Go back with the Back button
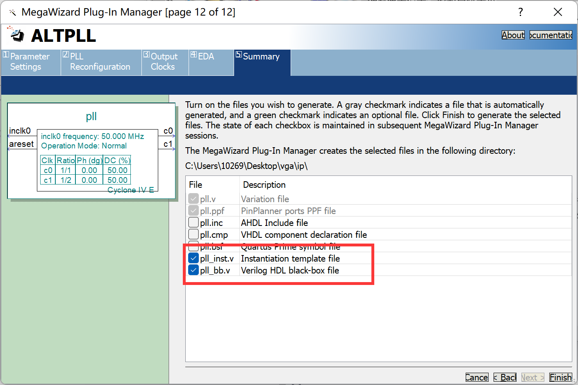Image resolution: width=578 pixels, height=385 pixels. point(505,378)
